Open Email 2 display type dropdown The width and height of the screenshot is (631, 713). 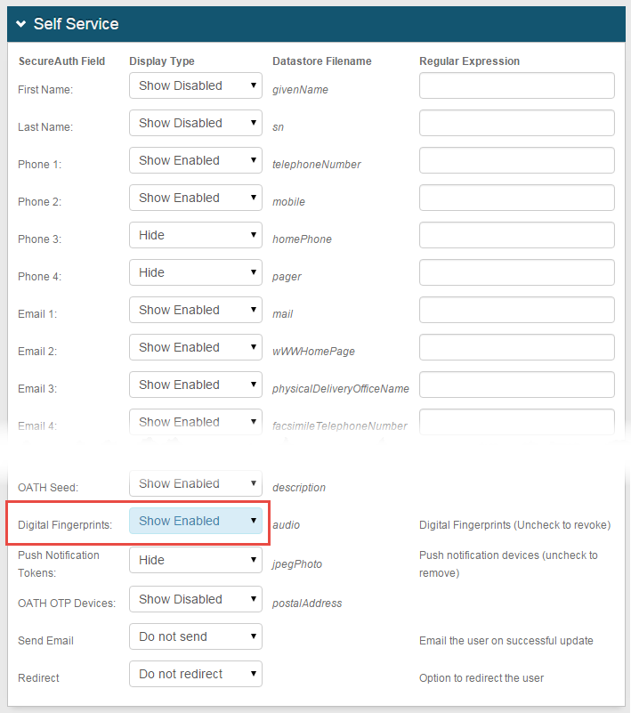[x=196, y=348]
